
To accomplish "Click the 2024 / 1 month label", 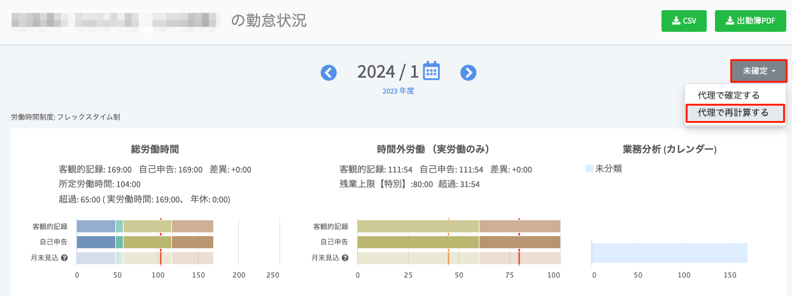I will [x=388, y=72].
